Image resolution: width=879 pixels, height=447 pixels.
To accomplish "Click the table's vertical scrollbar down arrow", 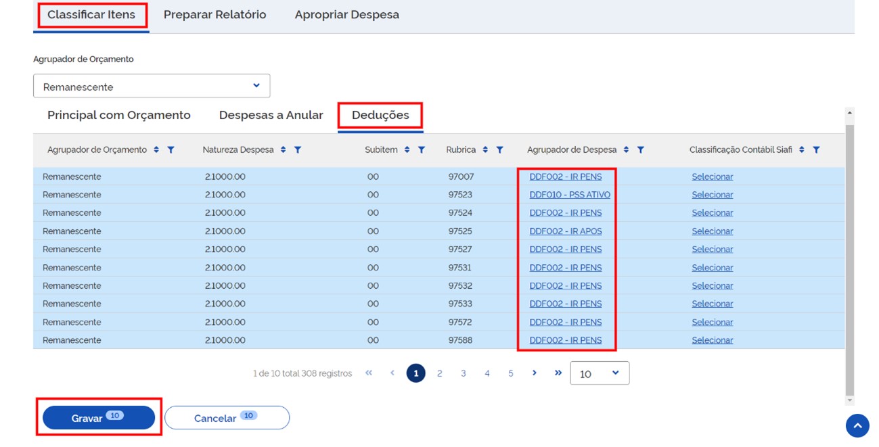I will (850, 400).
